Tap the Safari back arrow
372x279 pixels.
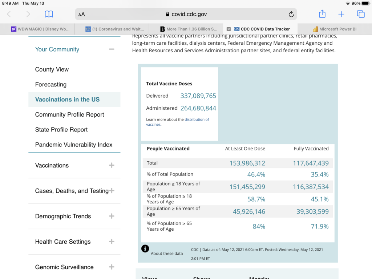coord(9,14)
